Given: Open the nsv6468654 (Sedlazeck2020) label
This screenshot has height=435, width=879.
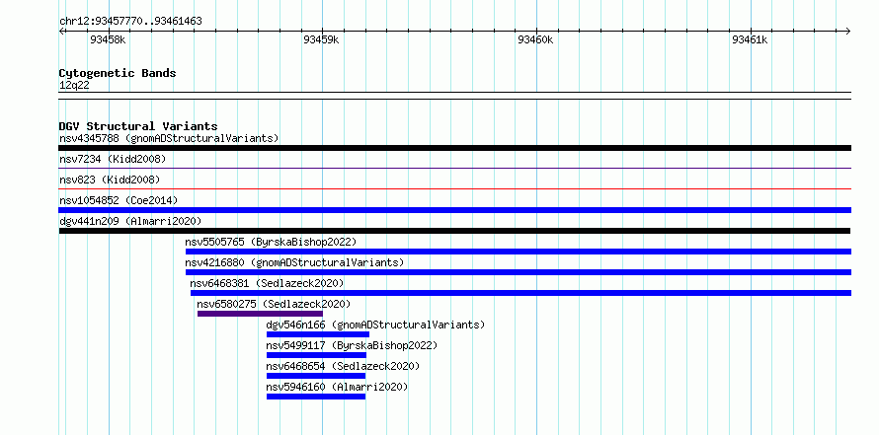Looking at the screenshot, I should pos(343,366).
